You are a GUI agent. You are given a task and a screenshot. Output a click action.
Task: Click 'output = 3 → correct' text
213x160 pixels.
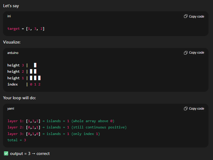pyautogui.click(x=30, y=154)
